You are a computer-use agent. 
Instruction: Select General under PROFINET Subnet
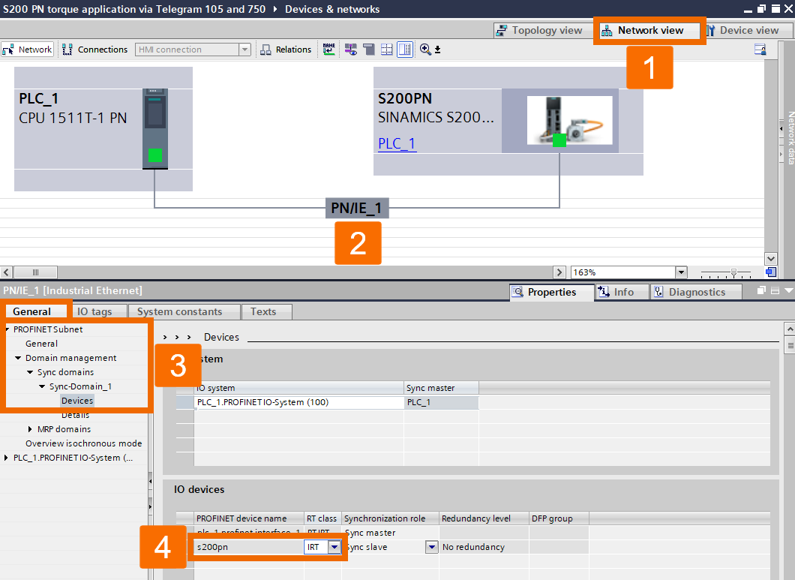point(41,344)
